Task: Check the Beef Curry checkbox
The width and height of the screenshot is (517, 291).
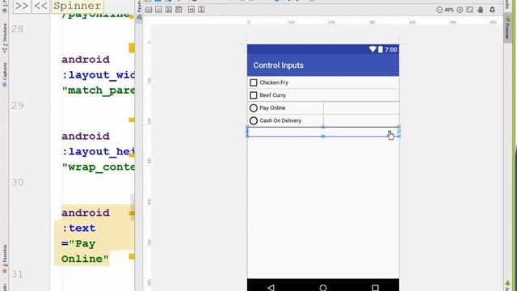Action: (253, 95)
